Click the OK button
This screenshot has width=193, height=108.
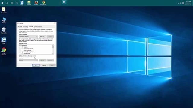tap(36, 65)
